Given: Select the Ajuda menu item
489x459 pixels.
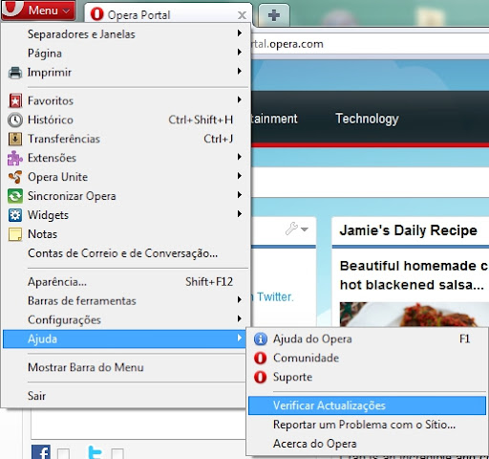Looking at the screenshot, I should [124, 339].
